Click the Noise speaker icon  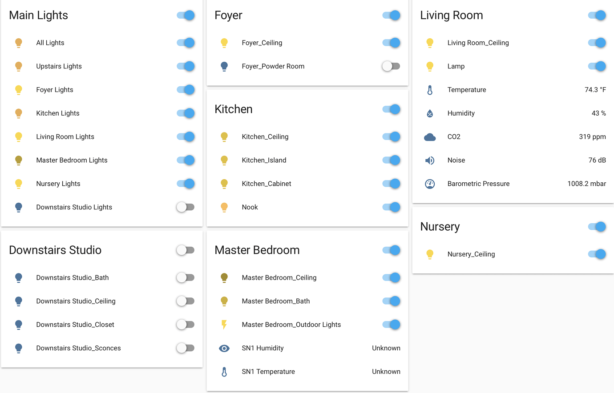[x=430, y=160]
